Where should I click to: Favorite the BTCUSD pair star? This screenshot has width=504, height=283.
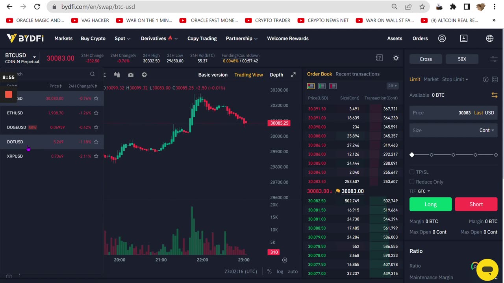tap(96, 98)
